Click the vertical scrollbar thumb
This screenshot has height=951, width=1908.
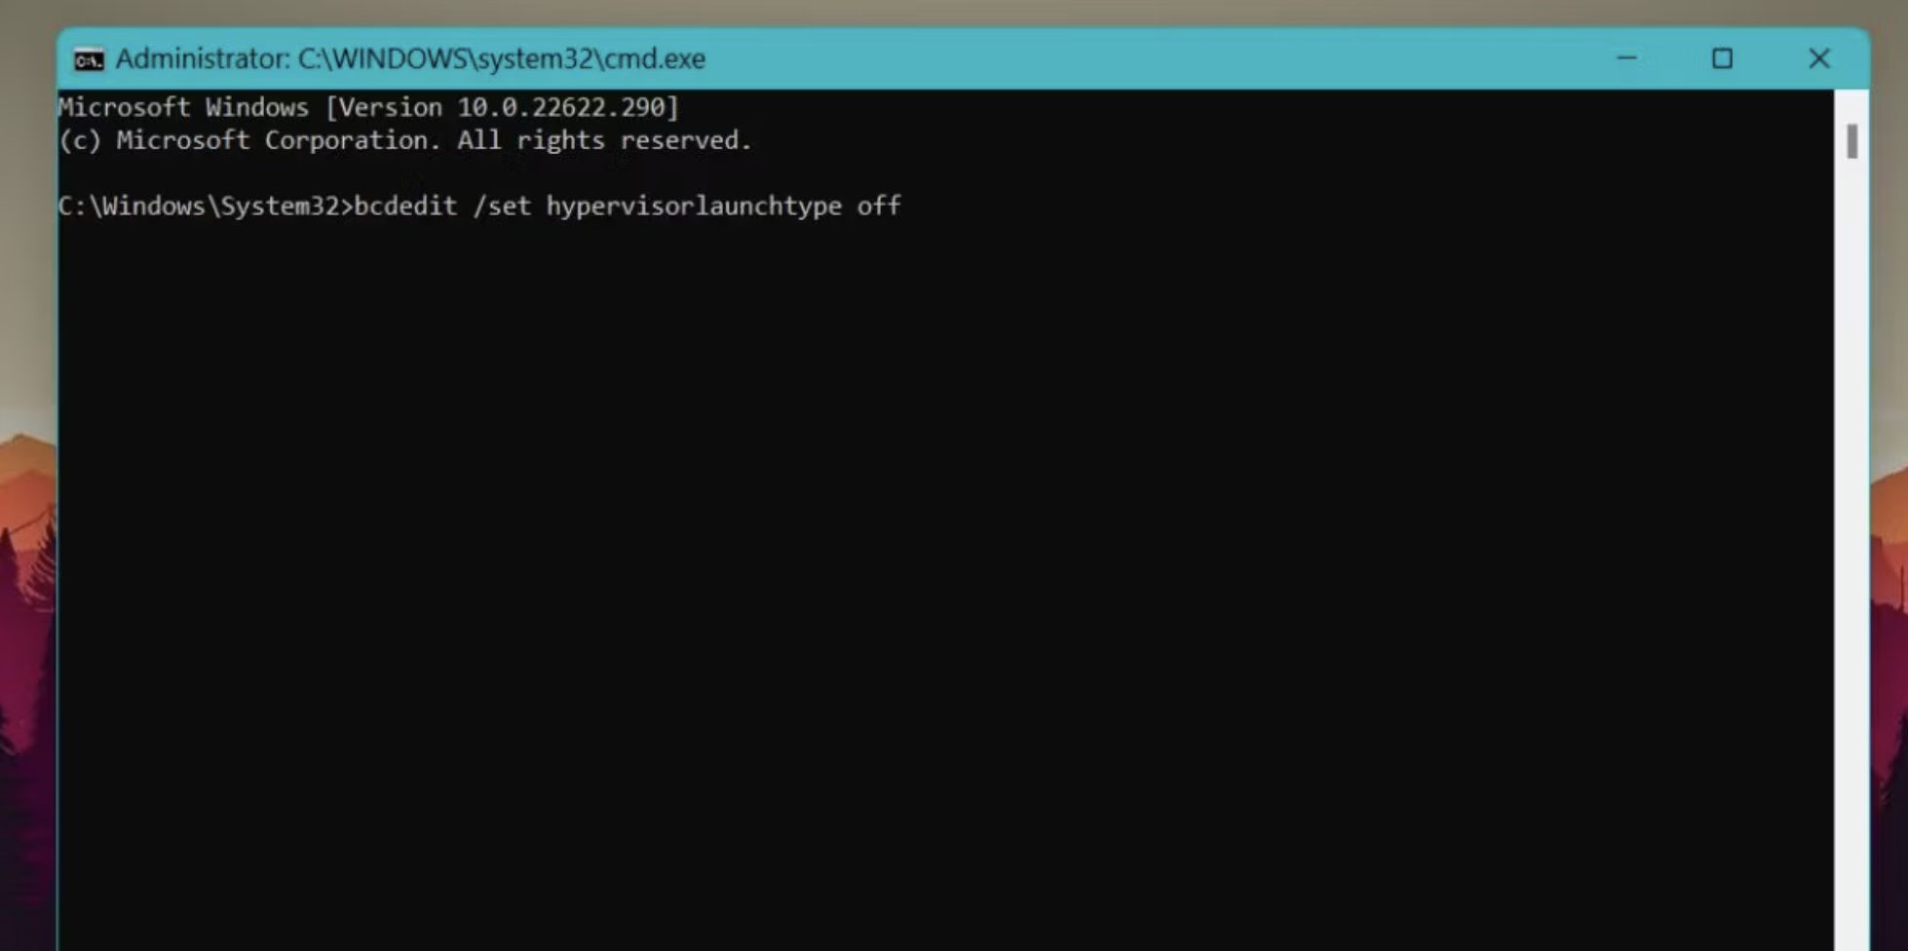click(1851, 142)
